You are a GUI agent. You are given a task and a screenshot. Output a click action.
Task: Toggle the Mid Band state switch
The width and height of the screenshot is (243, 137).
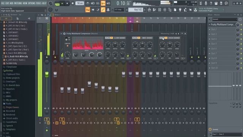136,38
